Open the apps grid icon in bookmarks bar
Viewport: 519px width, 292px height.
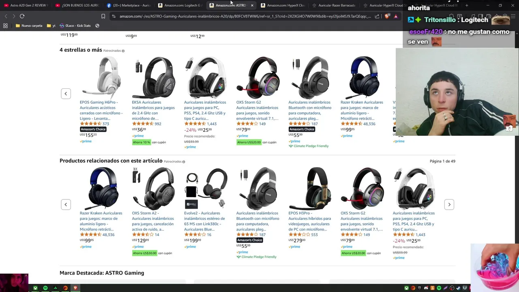tap(5, 26)
